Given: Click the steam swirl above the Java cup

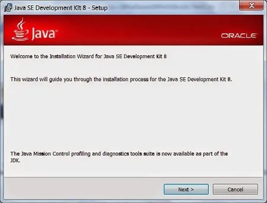Looking at the screenshot, I should pos(21,23).
